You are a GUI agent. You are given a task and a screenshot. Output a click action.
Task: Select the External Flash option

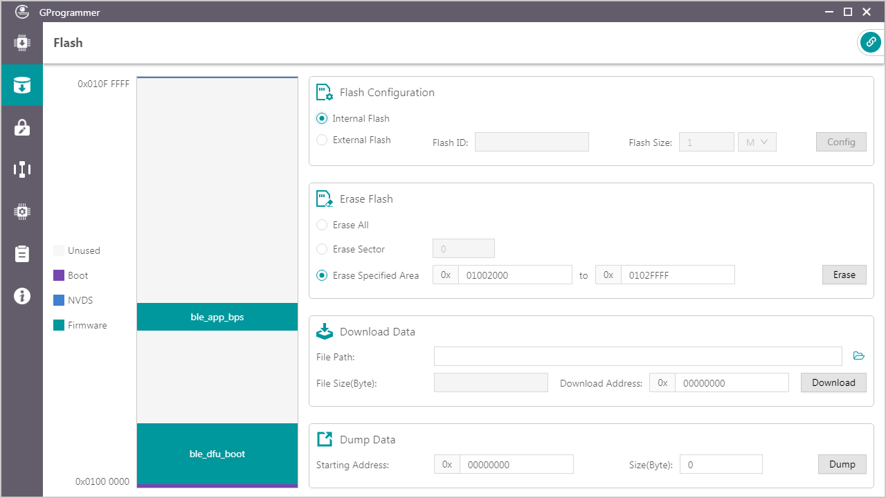click(x=322, y=140)
